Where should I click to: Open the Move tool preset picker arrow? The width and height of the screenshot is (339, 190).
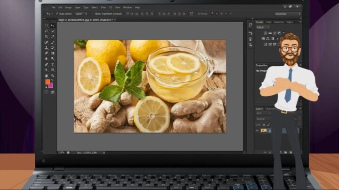pyautogui.click(x=52, y=14)
